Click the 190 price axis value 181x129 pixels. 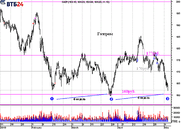click(178, 25)
